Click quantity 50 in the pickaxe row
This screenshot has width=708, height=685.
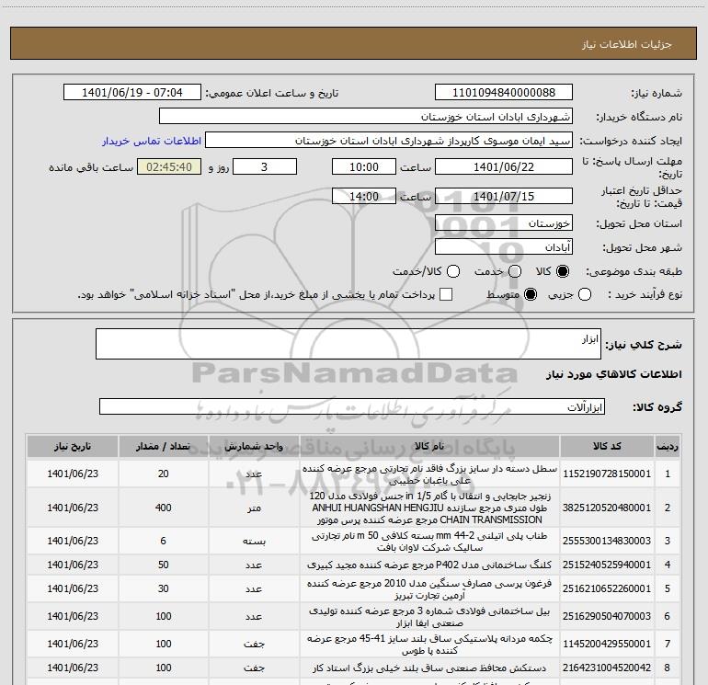163,565
